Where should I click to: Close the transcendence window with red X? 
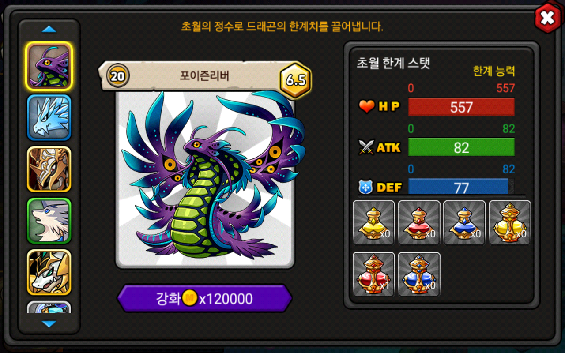pyautogui.click(x=547, y=18)
